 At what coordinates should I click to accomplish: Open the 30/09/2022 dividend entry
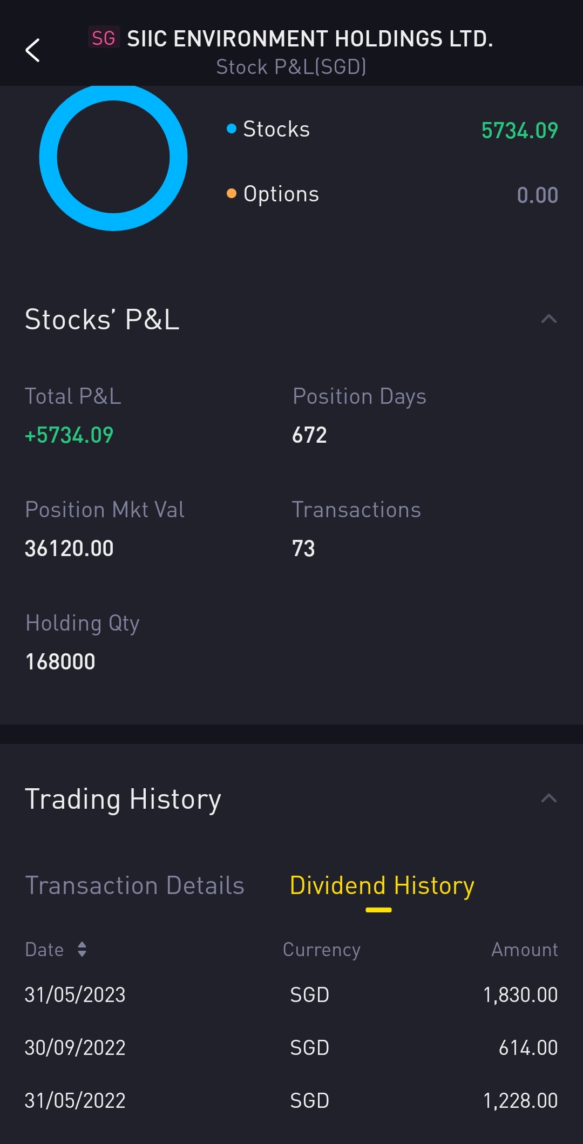pyautogui.click(x=291, y=1047)
